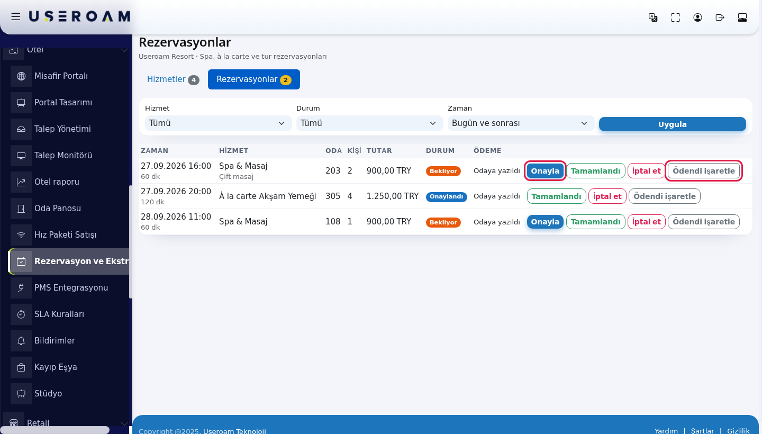Click the Hız Paketi Satışı wifi icon

[21, 235]
